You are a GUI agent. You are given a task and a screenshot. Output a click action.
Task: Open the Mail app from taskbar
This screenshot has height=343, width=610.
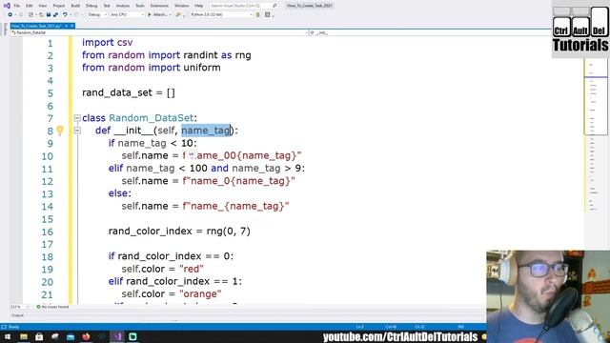click(71, 336)
